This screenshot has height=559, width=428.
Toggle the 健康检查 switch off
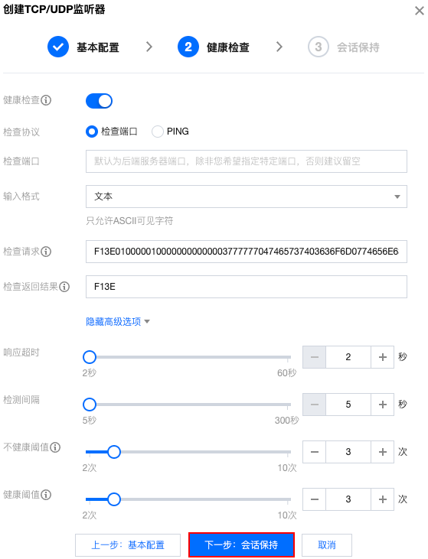(x=99, y=101)
